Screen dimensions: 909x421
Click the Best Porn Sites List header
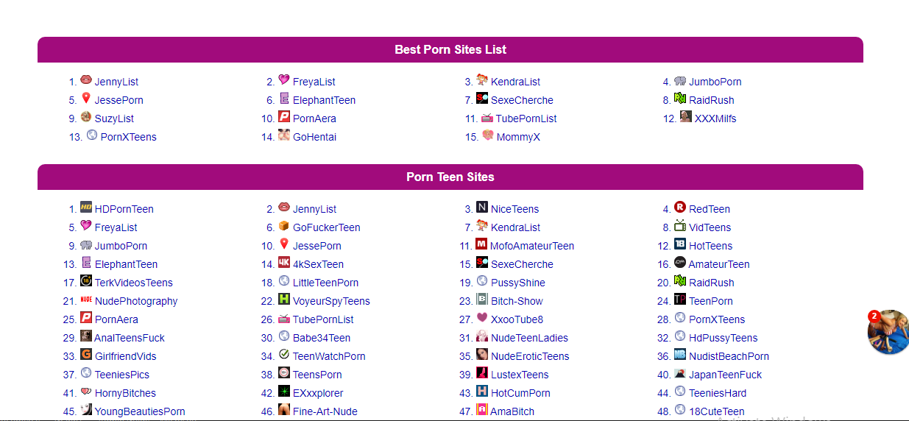click(x=450, y=50)
